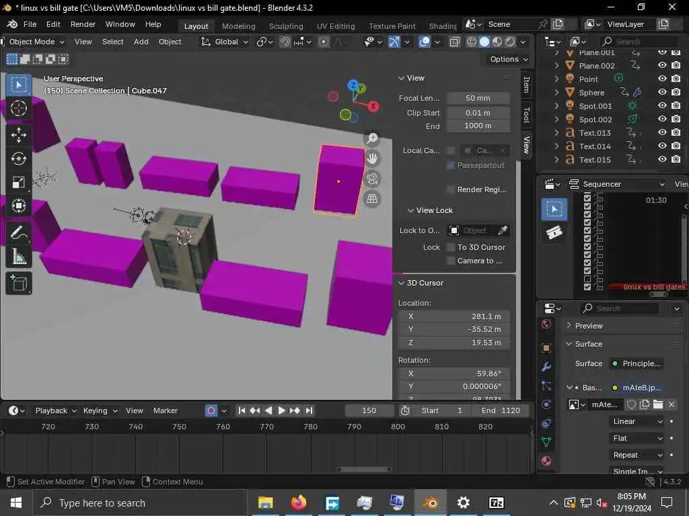This screenshot has width=689, height=516.
Task: Collapse the 3D Cursor panel
Action: 421,283
